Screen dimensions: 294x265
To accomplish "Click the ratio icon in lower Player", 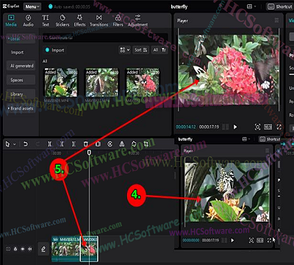I will (x=260, y=241).
